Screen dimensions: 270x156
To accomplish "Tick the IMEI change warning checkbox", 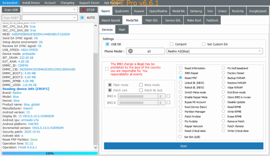I will (x=107, y=69).
